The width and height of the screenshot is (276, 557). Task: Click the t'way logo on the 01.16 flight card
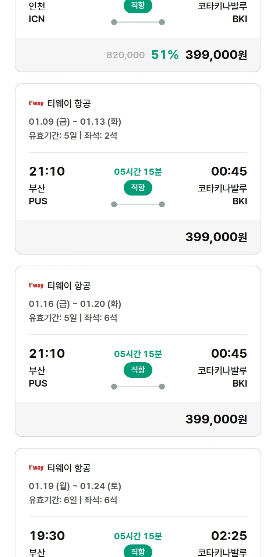(x=36, y=286)
